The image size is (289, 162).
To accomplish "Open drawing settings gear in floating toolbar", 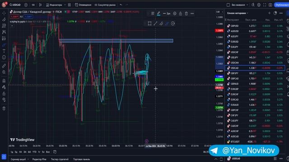I will 175,13.
